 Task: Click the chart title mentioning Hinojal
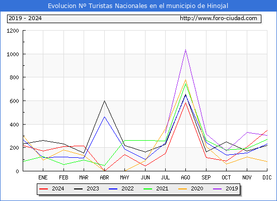point(138,6)
